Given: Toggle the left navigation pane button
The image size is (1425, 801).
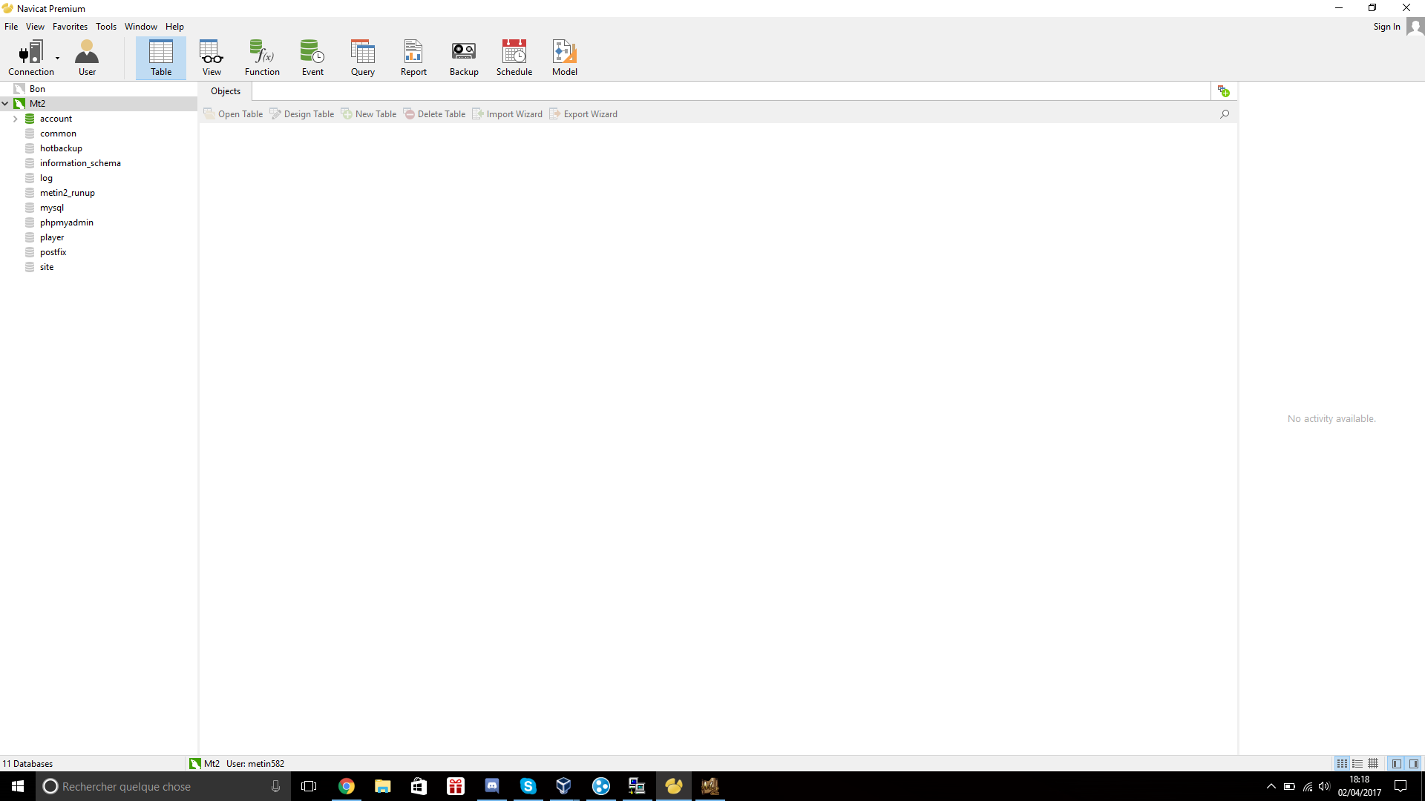Looking at the screenshot, I should (1397, 764).
